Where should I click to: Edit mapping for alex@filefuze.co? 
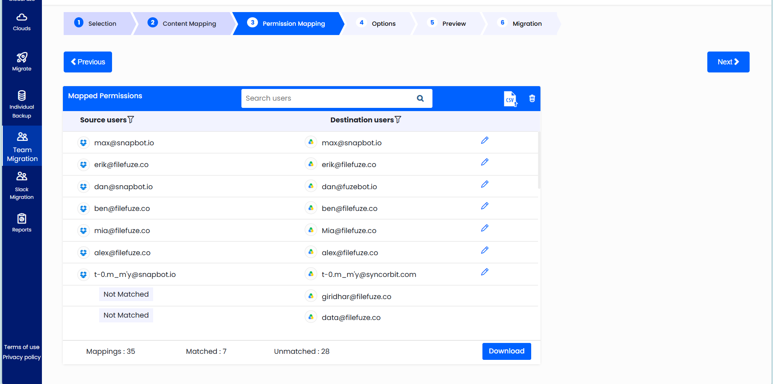pyautogui.click(x=484, y=250)
